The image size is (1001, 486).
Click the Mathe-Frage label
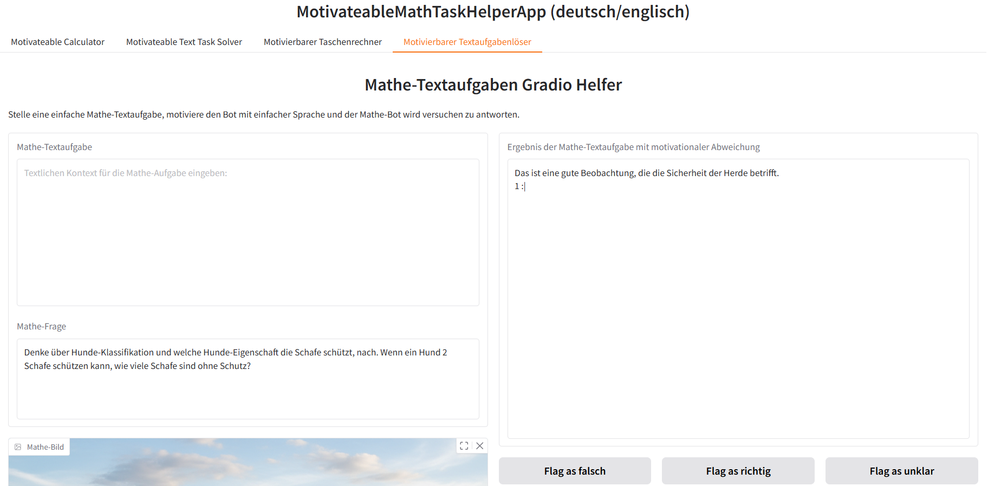click(41, 326)
